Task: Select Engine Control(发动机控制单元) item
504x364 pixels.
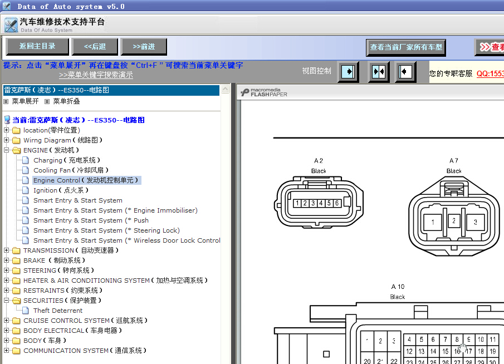Action: coord(86,180)
